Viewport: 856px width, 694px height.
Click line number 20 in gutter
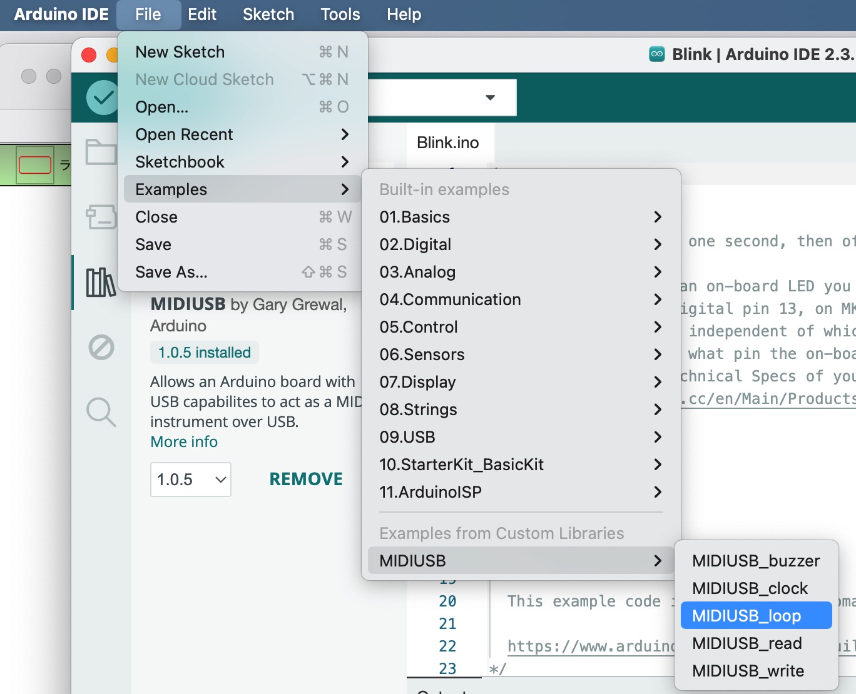(447, 601)
